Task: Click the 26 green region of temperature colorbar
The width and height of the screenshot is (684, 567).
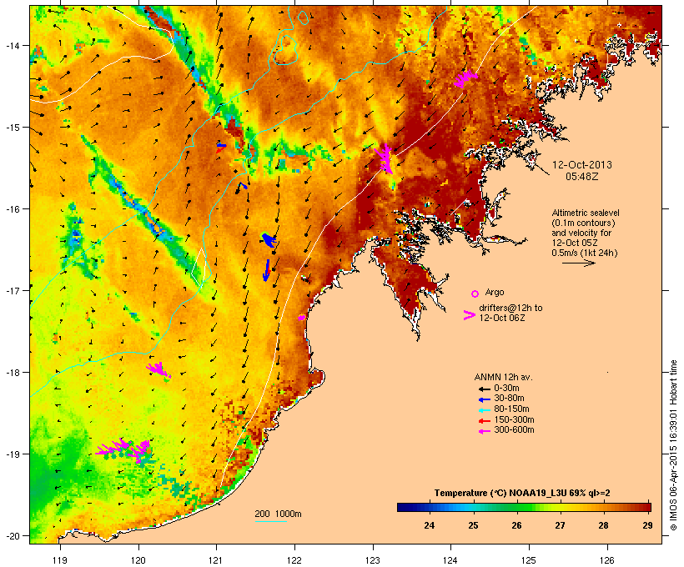Action: [x=516, y=507]
